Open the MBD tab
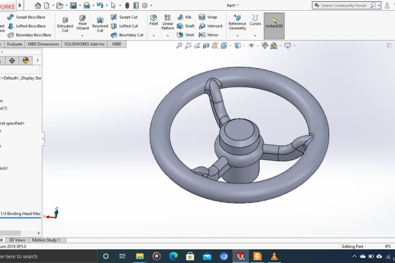395x263 pixels. click(x=117, y=44)
